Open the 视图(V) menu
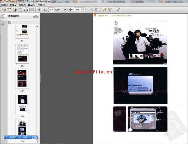Image resolution: width=188 pixels, height=144 pixels. point(22,5)
